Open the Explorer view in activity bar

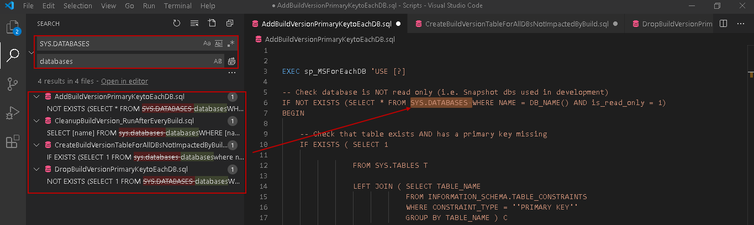[x=12, y=26]
